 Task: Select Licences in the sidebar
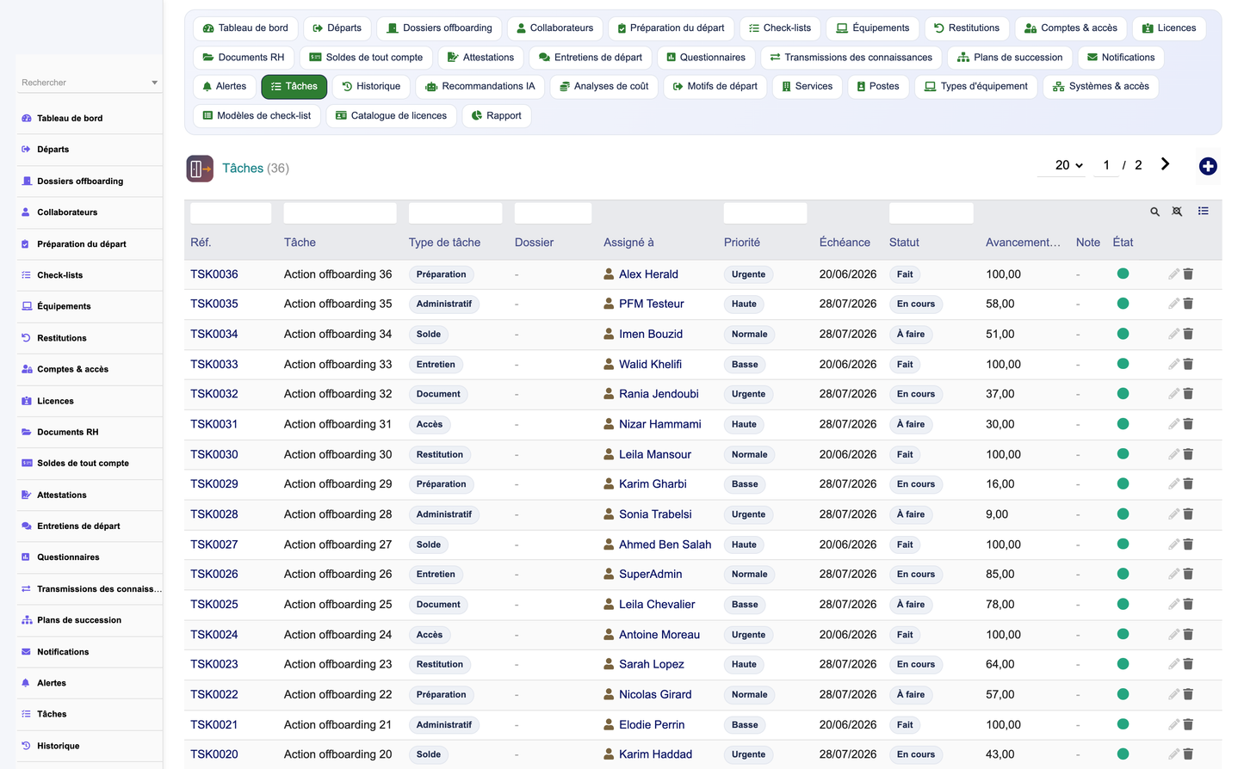coord(90,401)
